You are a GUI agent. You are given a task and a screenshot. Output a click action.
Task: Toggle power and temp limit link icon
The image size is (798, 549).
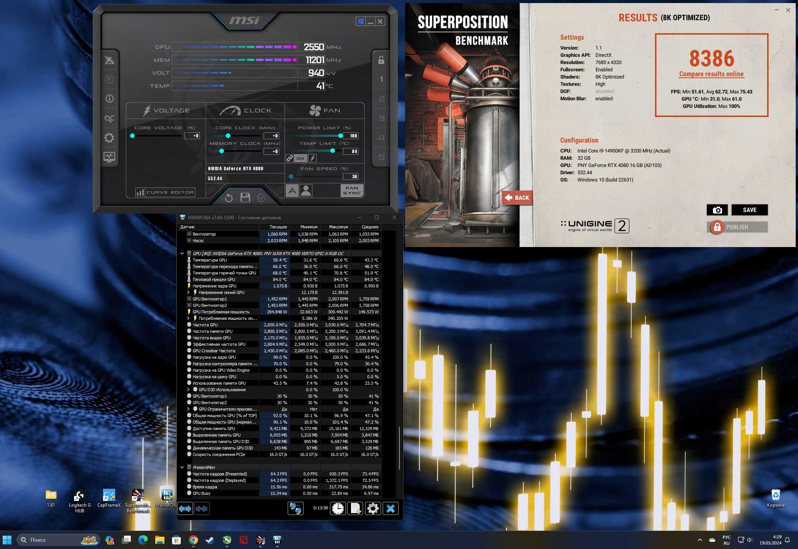click(290, 158)
